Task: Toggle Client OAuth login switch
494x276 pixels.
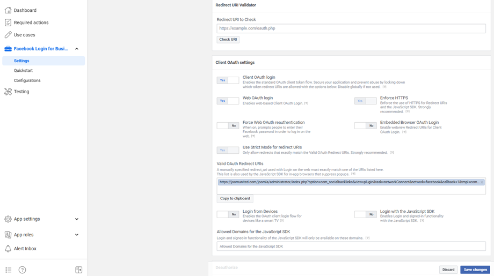Action: [x=228, y=80]
